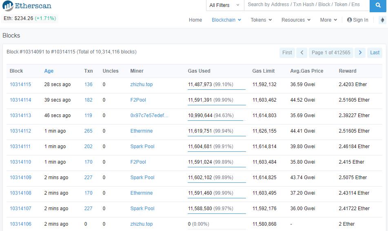View the 202 transactions link
Viewport: 388px width, 231px height.
pyautogui.click(x=89, y=147)
